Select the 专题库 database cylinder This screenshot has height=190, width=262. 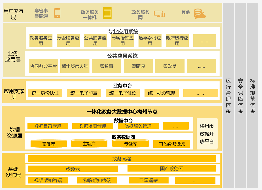[x=130, y=144]
